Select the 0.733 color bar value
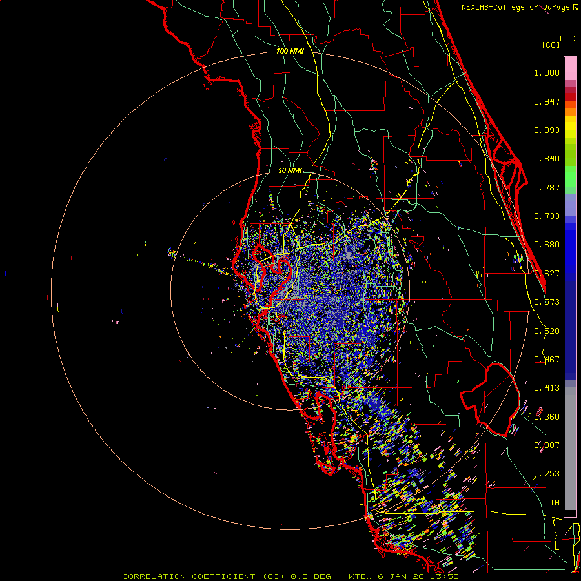This screenshot has width=581, height=581. [547, 216]
